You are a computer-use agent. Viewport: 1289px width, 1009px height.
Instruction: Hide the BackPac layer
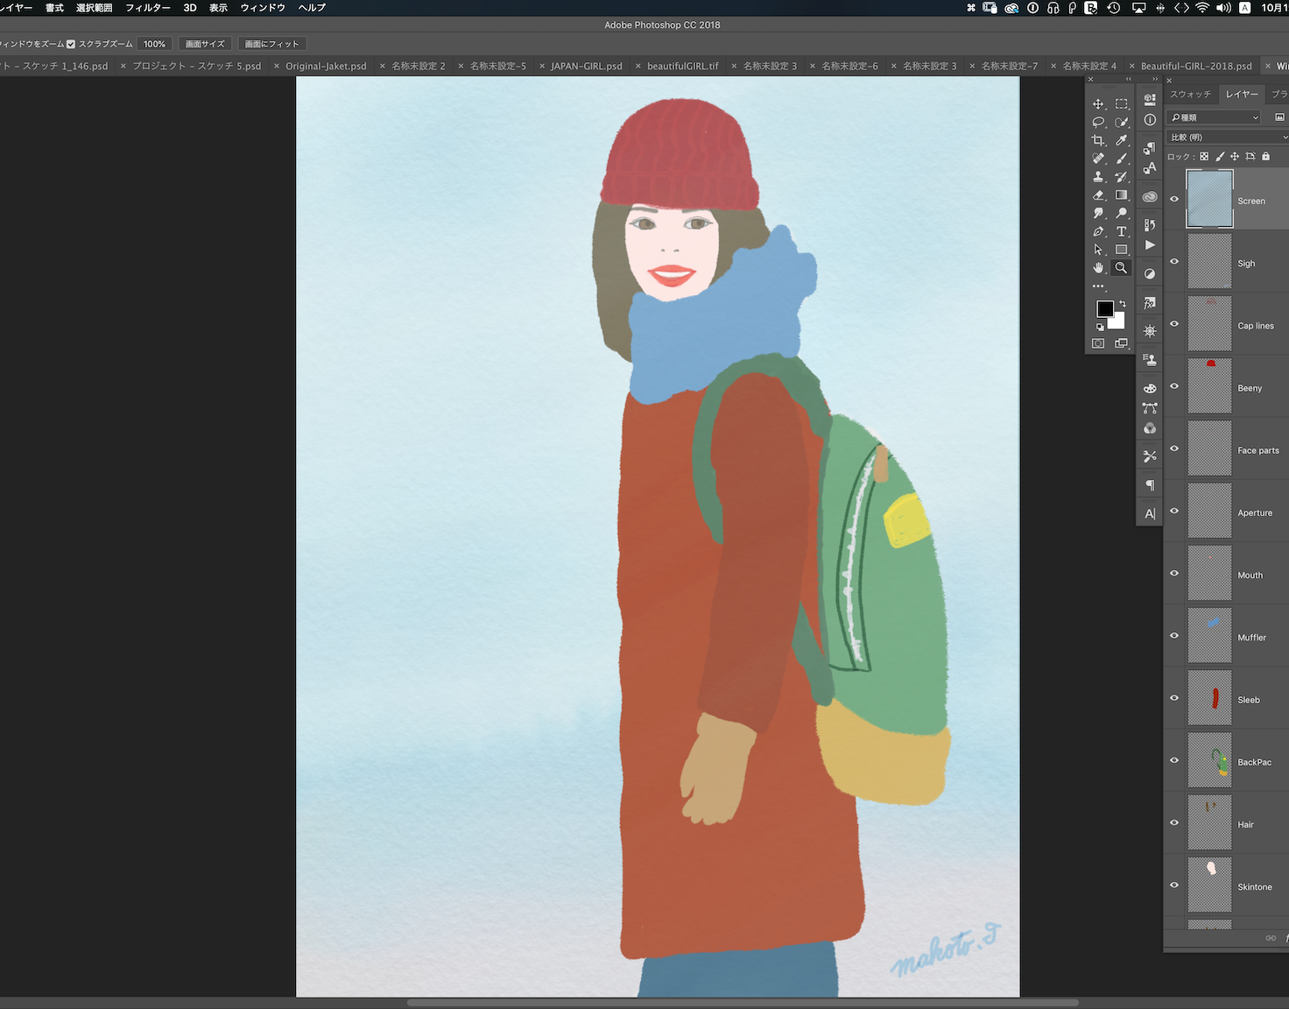(x=1174, y=760)
